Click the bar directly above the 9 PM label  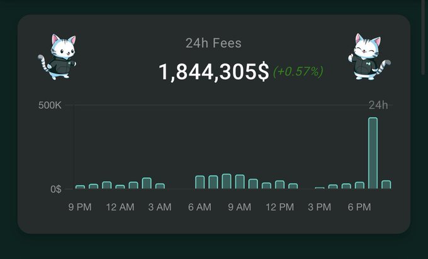80,187
